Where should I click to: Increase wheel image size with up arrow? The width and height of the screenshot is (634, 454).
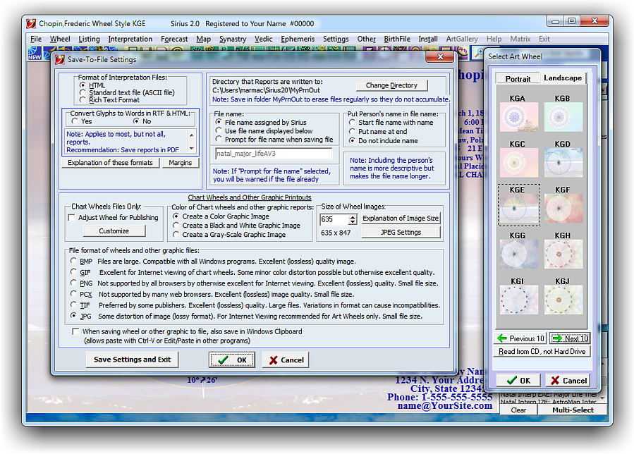point(354,216)
